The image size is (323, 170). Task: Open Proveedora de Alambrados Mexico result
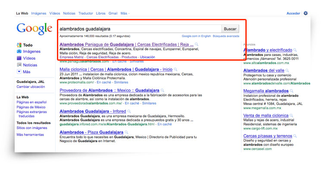pos(110,90)
